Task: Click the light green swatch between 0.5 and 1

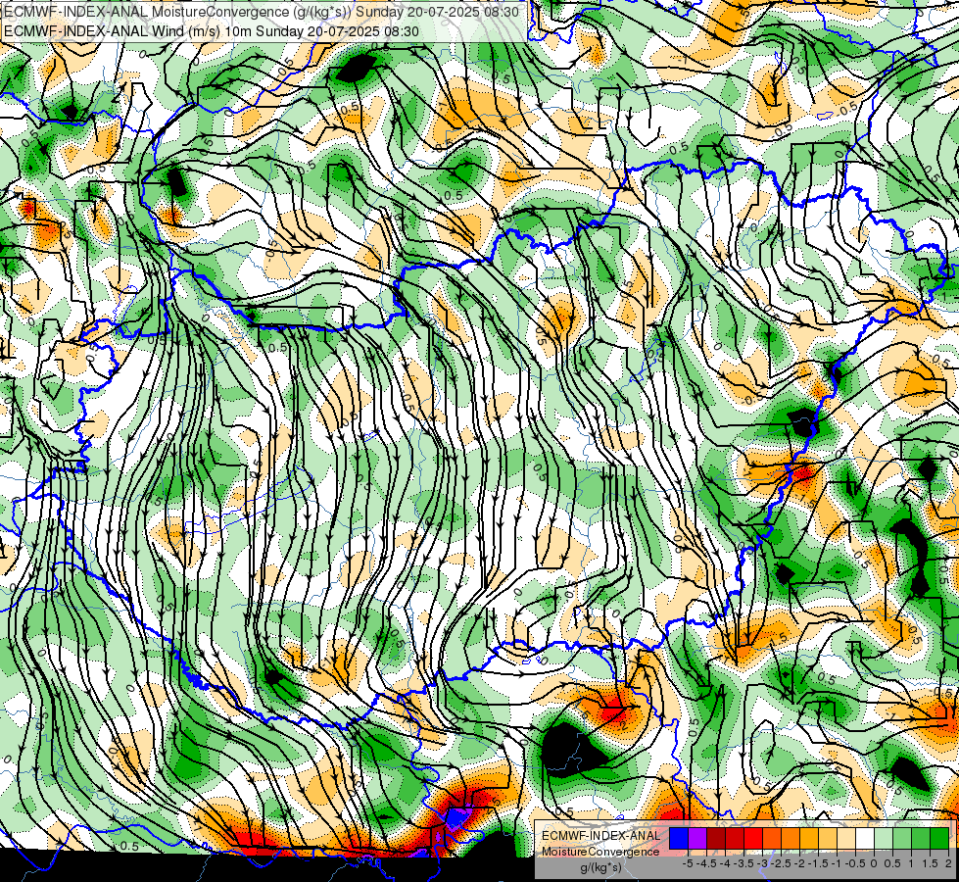Action: (x=902, y=839)
